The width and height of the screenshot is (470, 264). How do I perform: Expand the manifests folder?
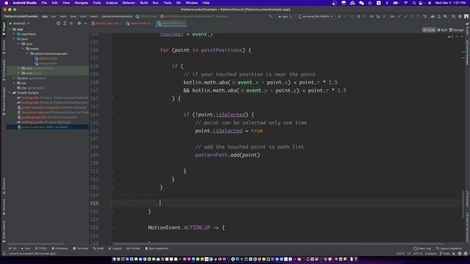(14, 34)
